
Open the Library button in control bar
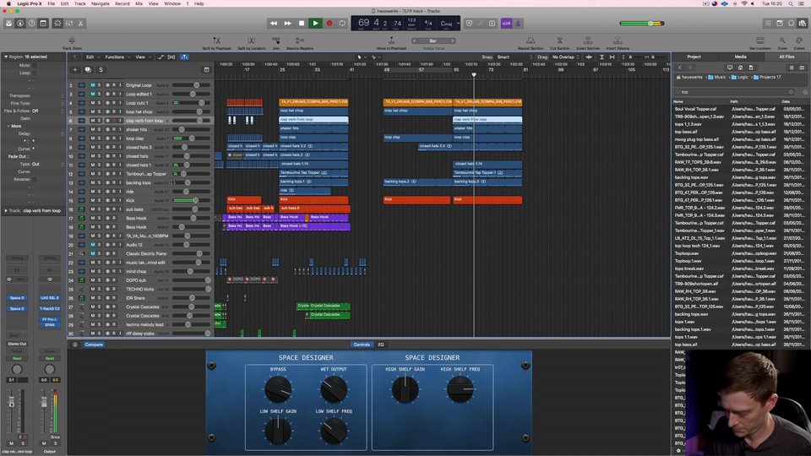point(8,24)
